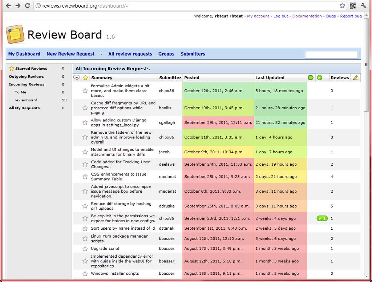
Task: Select Starred Reviews in sidebar
Action: coord(31,69)
